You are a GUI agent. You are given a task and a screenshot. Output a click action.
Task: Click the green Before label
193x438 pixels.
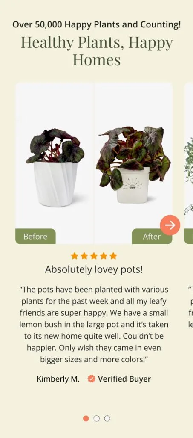(35, 236)
